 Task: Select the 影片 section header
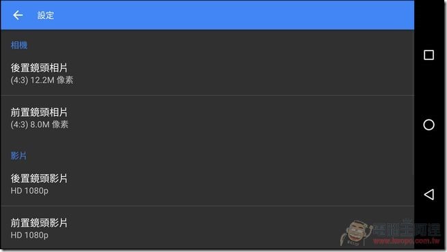click(18, 156)
